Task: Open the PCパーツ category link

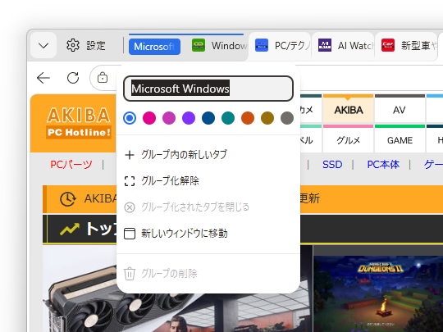Action: coord(71,164)
